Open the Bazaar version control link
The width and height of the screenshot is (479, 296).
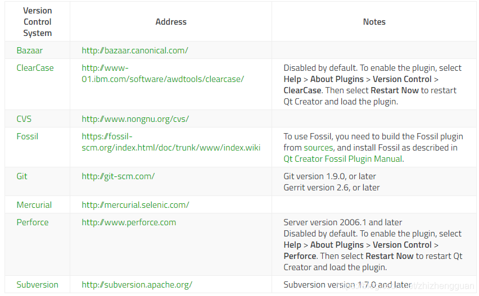29,51
